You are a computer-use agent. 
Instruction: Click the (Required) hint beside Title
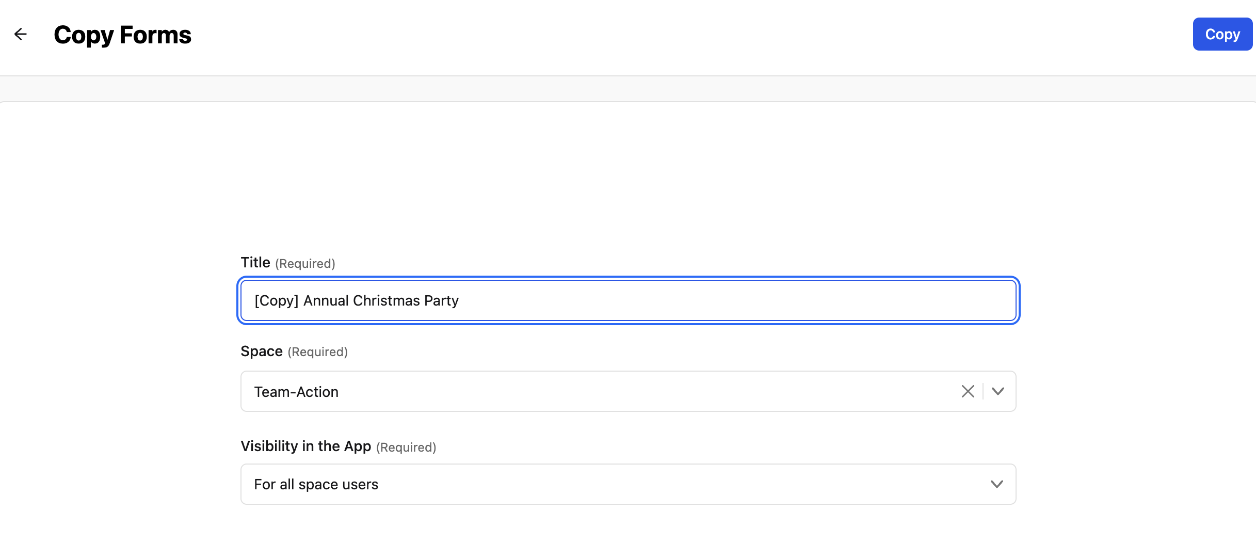pos(305,264)
